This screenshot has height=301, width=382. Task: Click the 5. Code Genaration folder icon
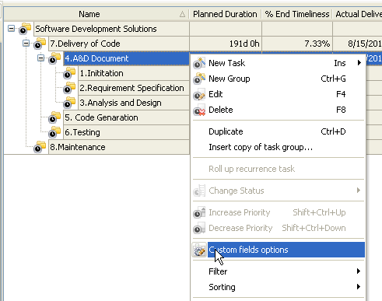pyautogui.click(x=54, y=117)
